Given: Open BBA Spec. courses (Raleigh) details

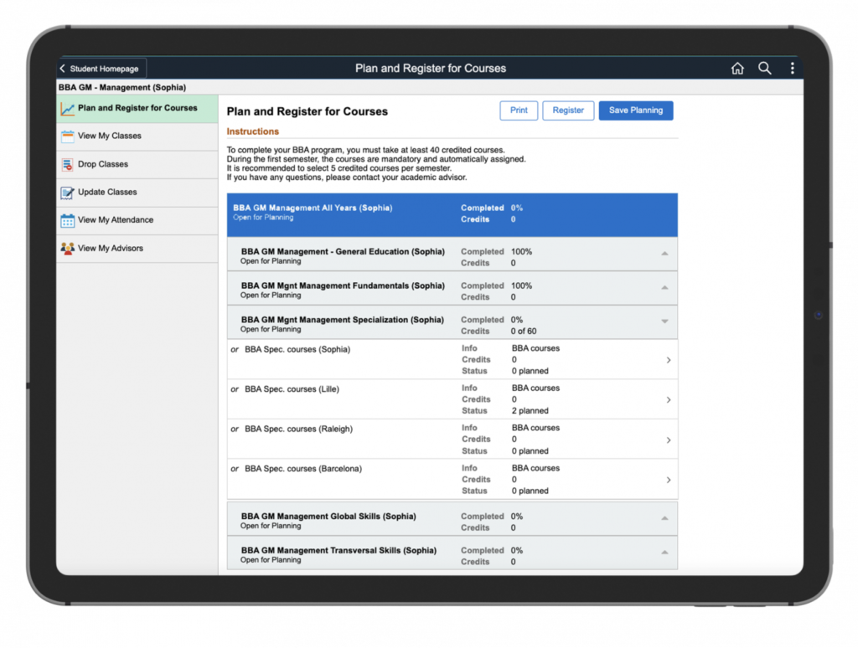Looking at the screenshot, I should pos(667,439).
